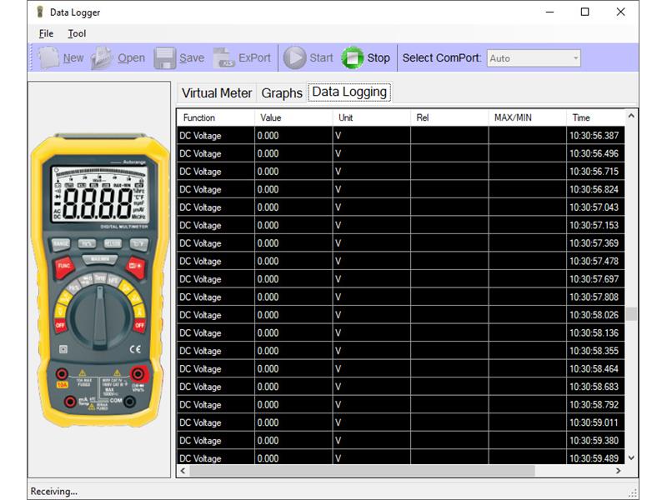
Task: Open the Tool menu
Action: 77,33
